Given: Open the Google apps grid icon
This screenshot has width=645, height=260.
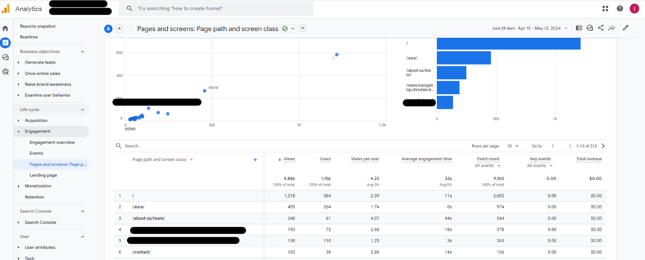Looking at the screenshot, I should point(605,8).
